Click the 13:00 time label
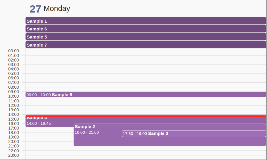This screenshot has width=267, height=160. pos(14,110)
